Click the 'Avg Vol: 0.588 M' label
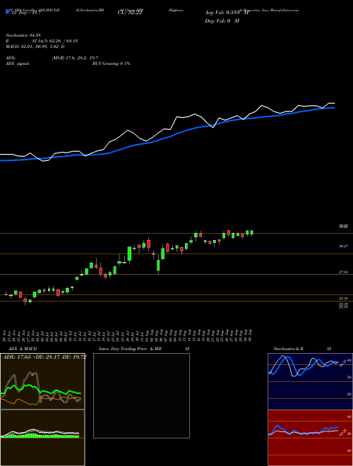Viewport: 353px width, 466px height. click(x=227, y=13)
